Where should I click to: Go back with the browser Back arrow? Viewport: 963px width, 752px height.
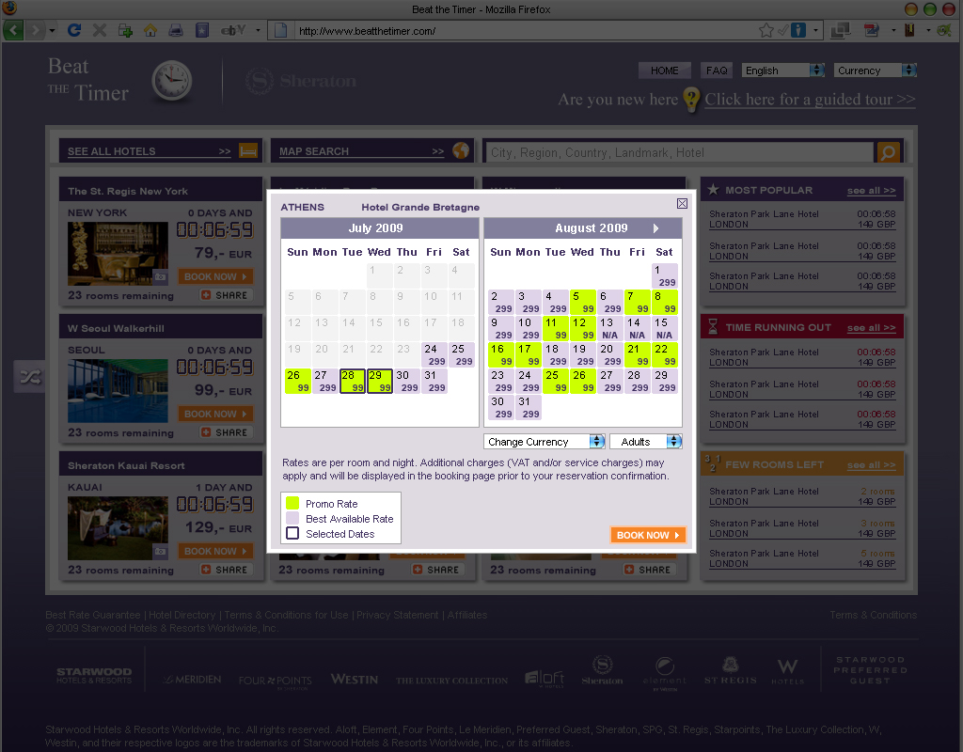click(14, 30)
